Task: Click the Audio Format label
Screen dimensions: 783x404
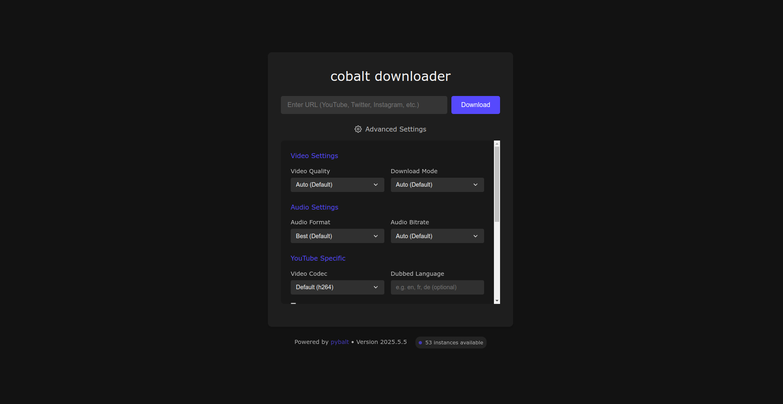Action: coord(310,222)
